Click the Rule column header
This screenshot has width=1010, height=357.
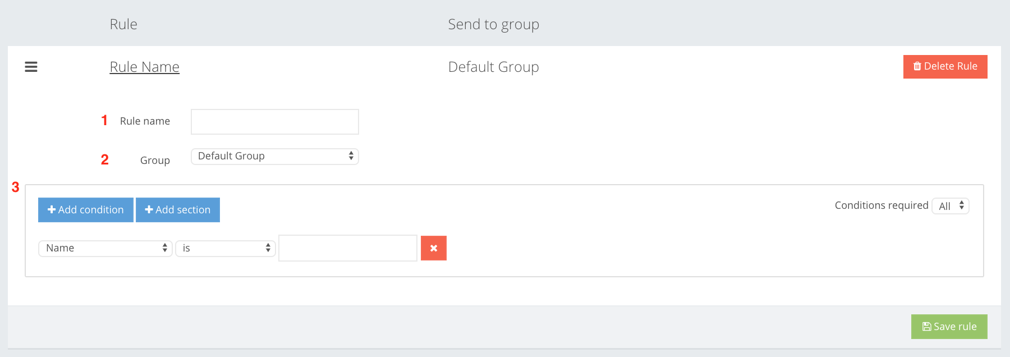pos(123,24)
